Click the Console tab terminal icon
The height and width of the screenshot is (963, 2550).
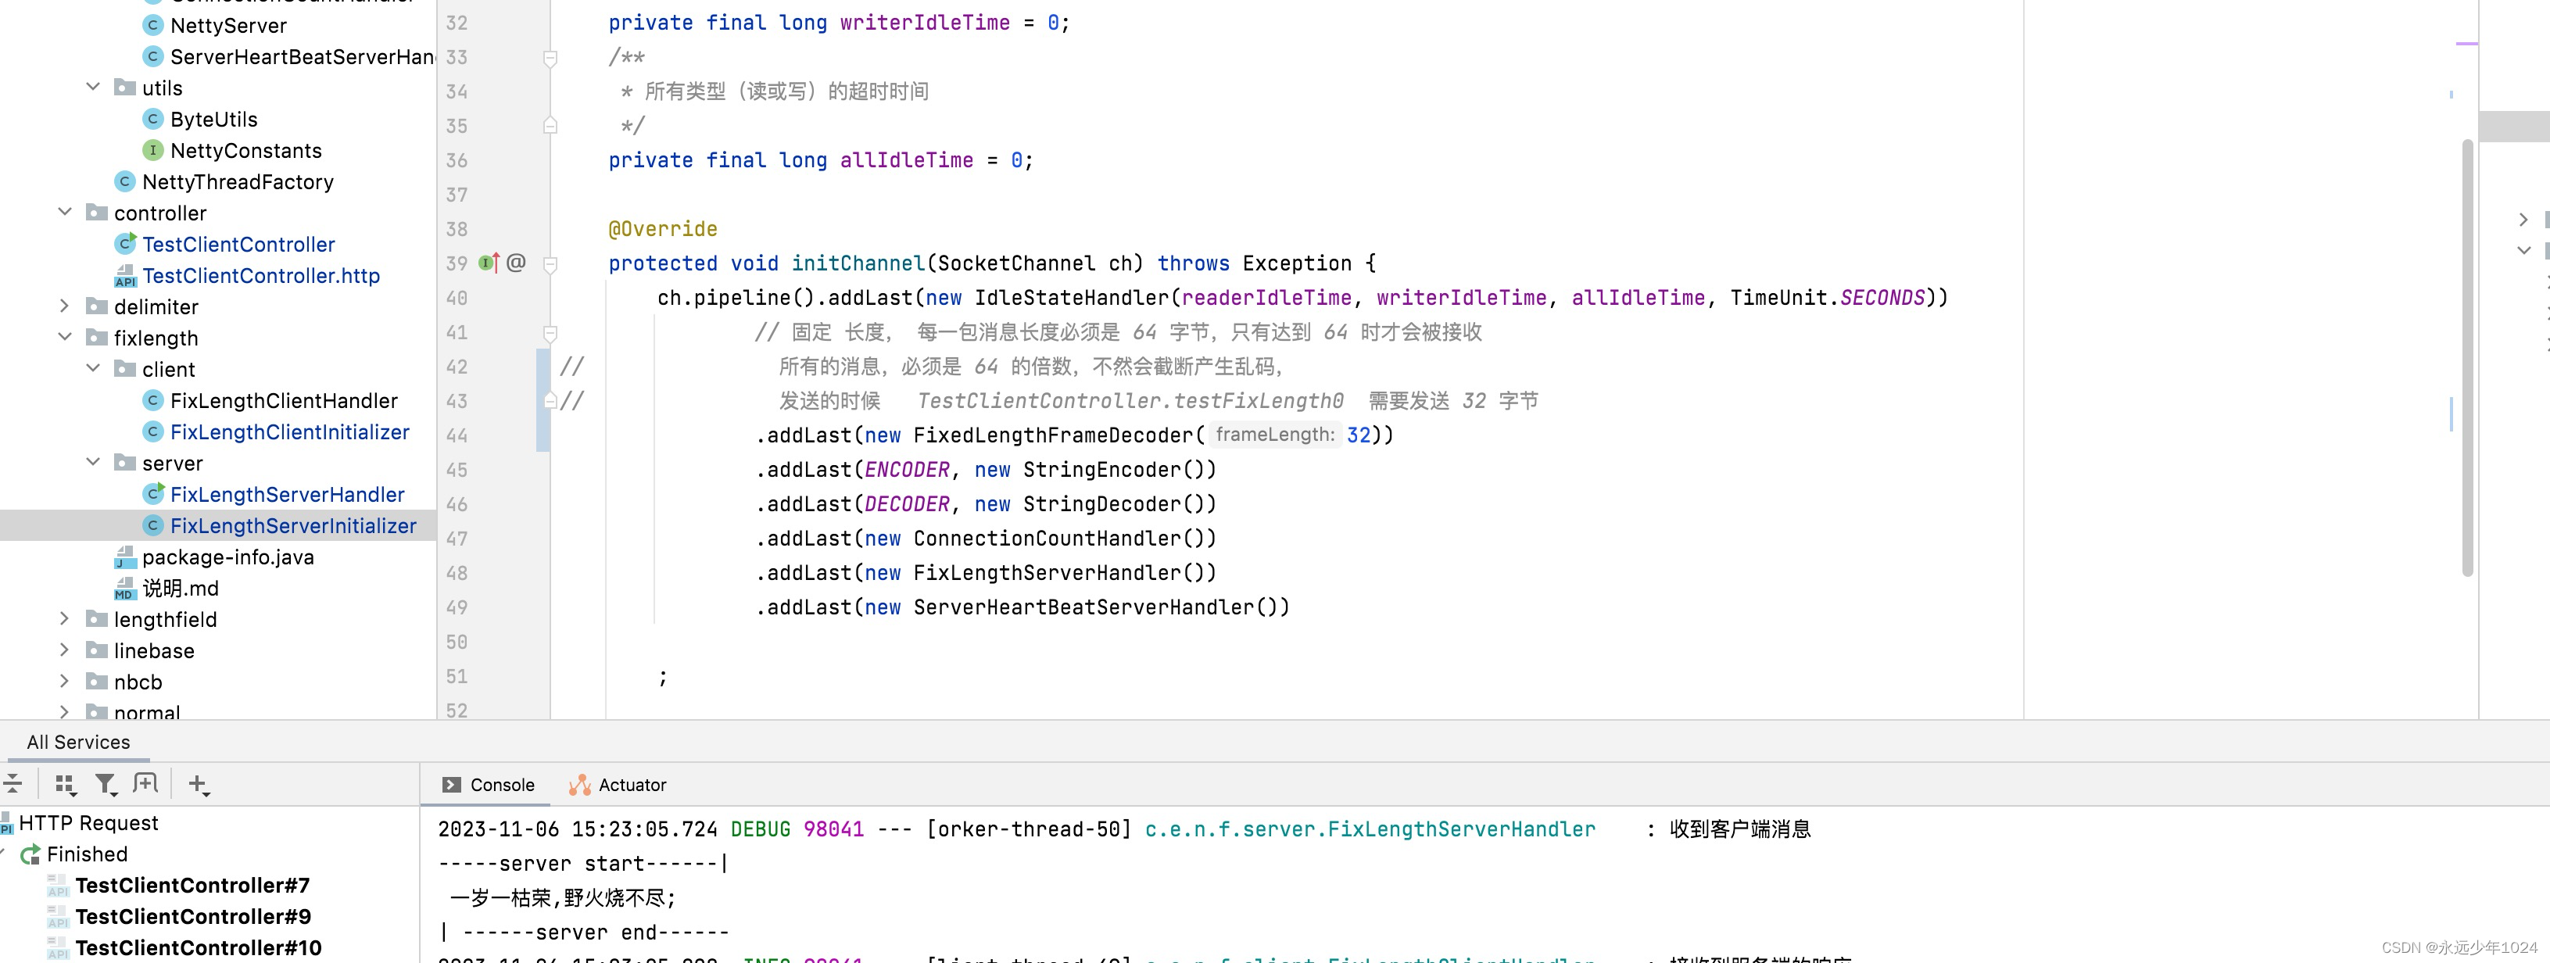point(451,785)
